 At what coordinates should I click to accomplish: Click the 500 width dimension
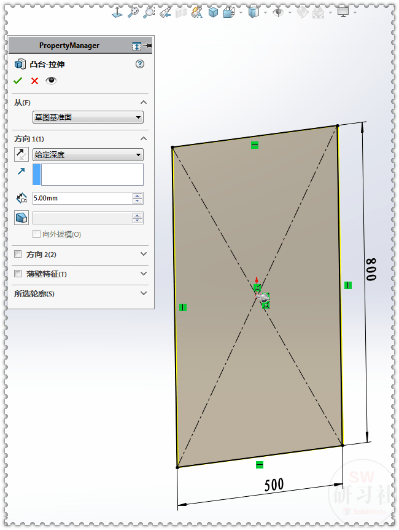[274, 485]
